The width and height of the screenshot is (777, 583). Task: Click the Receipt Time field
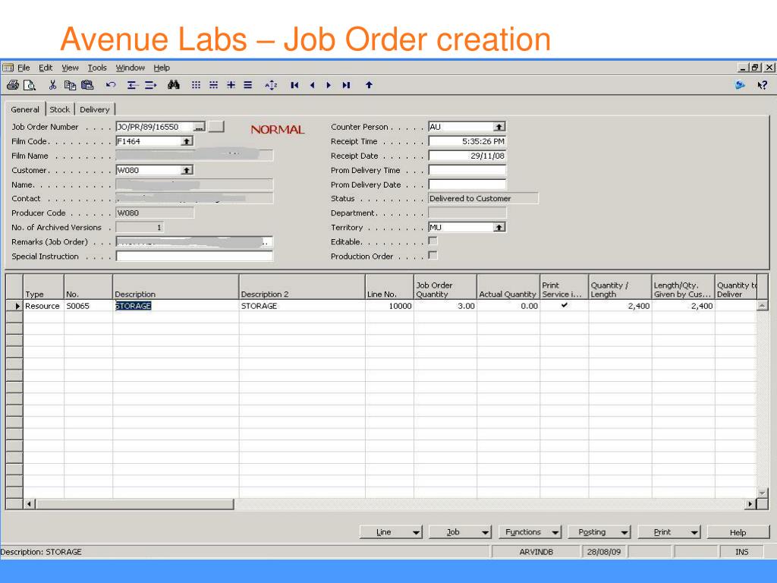(467, 141)
